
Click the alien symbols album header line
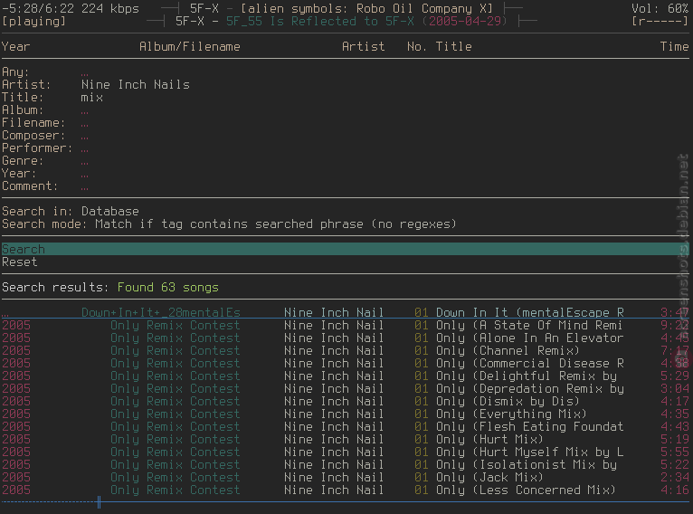pos(341,8)
